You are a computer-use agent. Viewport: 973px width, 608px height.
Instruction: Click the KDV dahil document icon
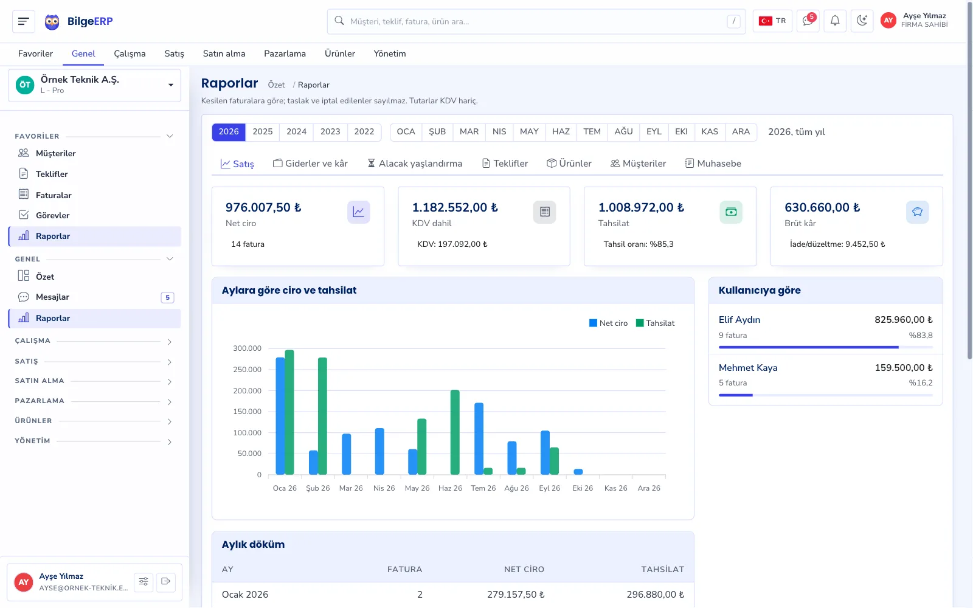(x=545, y=212)
